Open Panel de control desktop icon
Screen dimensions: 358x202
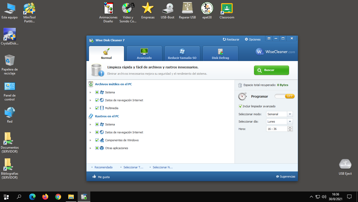click(10, 91)
